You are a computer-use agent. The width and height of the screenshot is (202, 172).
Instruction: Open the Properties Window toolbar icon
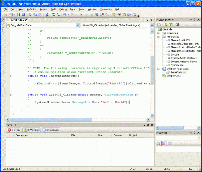tap(119, 15)
